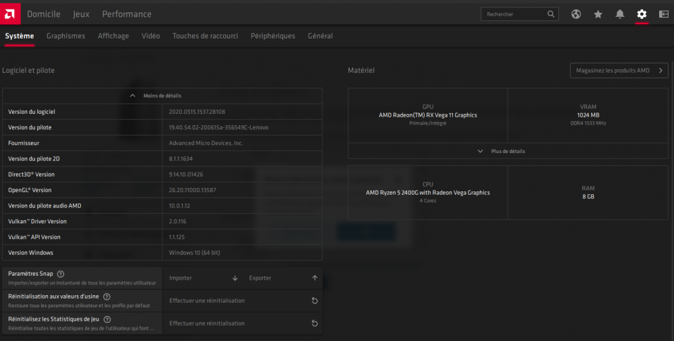Click help icon for Réinitialisez les Statistiques de Jeu
The width and height of the screenshot is (674, 341).
pyautogui.click(x=107, y=319)
